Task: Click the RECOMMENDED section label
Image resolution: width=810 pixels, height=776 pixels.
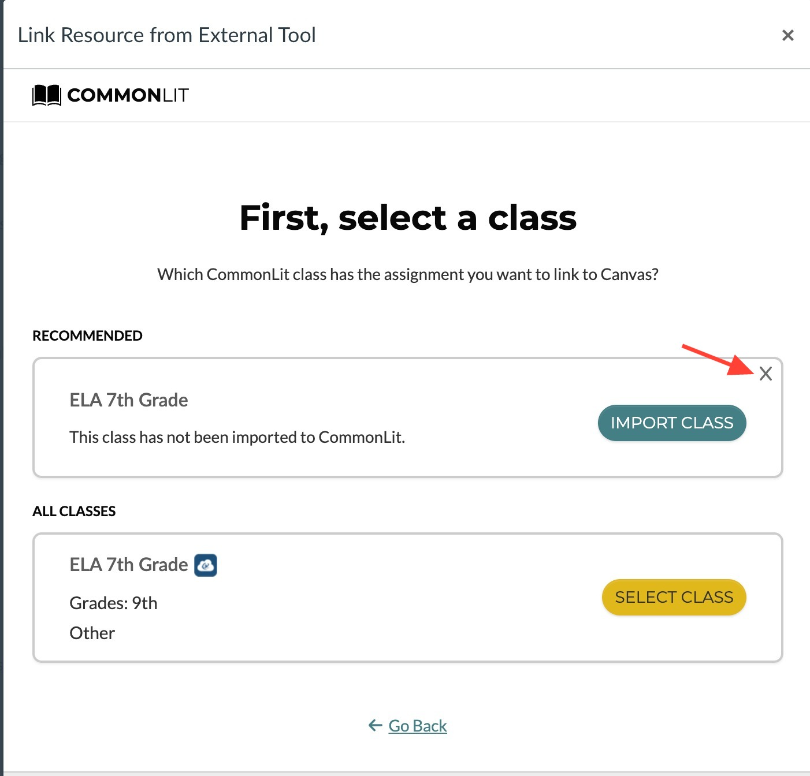Action: pyautogui.click(x=87, y=336)
